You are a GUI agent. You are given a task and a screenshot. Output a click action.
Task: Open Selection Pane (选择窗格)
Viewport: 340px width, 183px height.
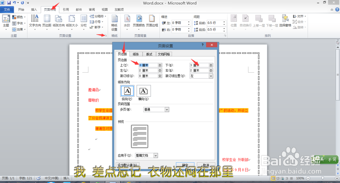coord(285,21)
